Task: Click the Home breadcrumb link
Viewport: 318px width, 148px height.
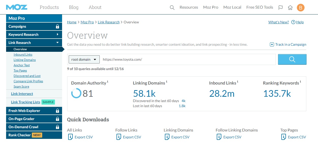Action: 72,22
